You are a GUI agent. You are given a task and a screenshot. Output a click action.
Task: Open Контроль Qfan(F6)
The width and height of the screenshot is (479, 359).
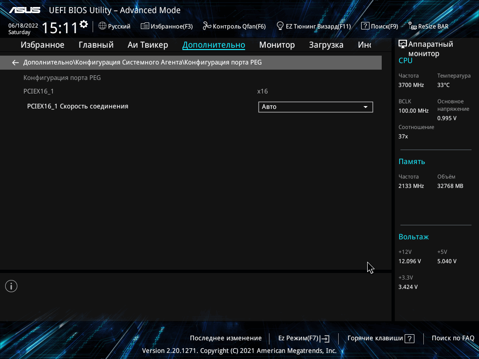pos(239,26)
